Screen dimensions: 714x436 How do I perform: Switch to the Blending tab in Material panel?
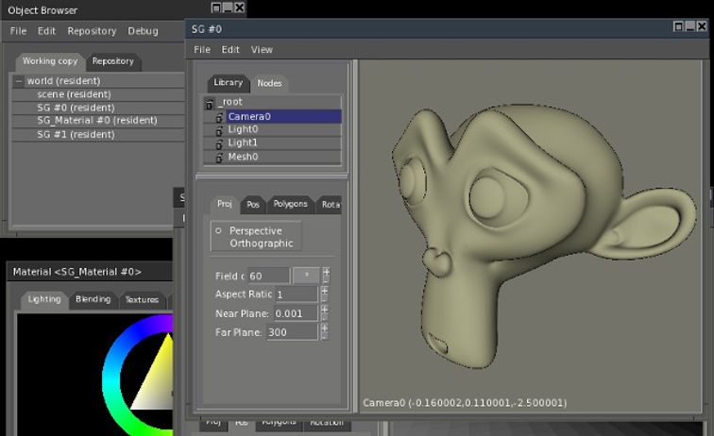click(93, 299)
